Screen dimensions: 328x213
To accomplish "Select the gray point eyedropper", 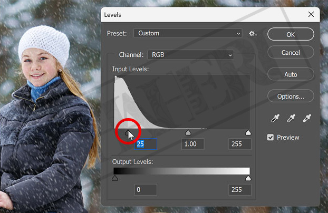I will (291, 119).
